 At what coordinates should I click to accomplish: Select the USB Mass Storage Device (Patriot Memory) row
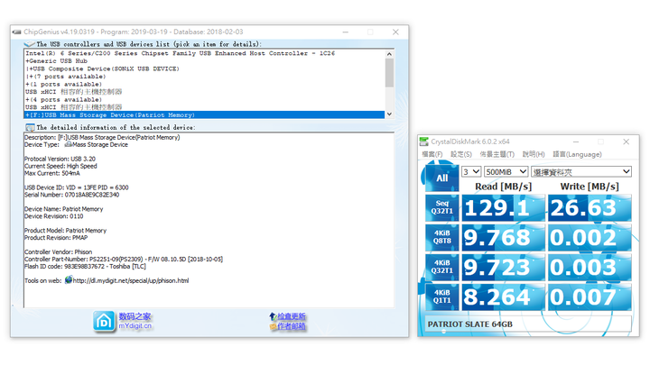(204, 115)
